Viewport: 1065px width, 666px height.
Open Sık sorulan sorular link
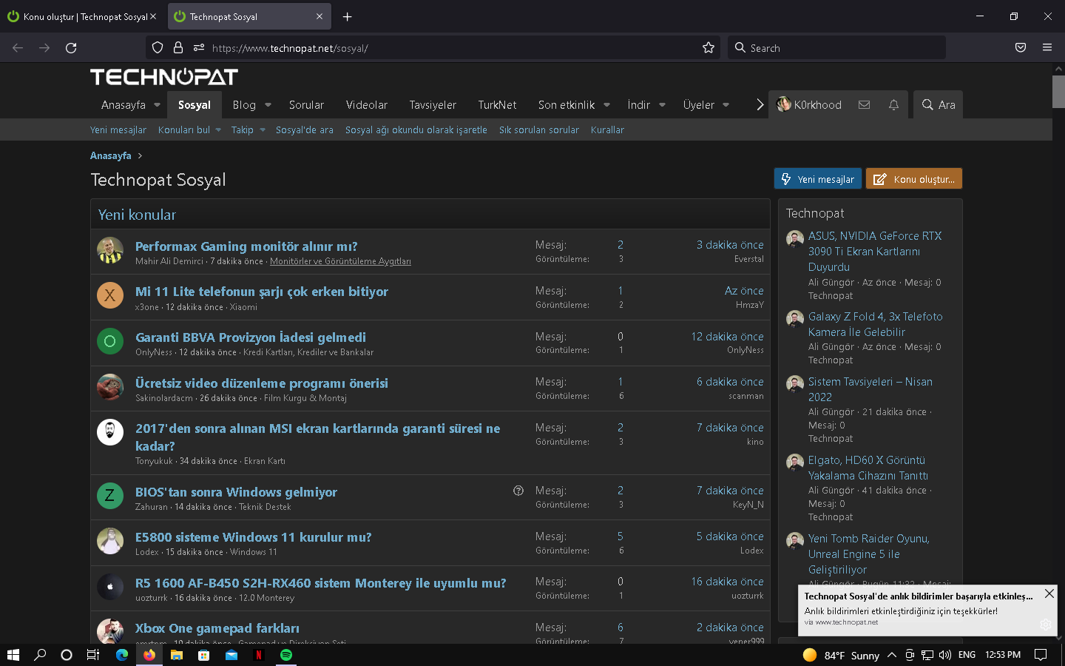pyautogui.click(x=539, y=129)
